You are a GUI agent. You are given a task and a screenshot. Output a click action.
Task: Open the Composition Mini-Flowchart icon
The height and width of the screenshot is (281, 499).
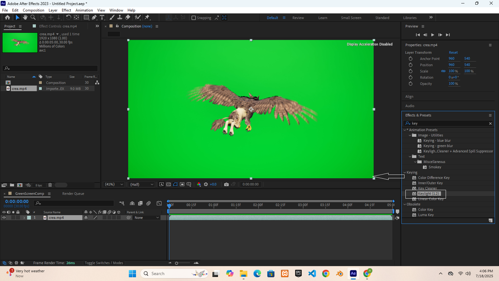point(122,203)
